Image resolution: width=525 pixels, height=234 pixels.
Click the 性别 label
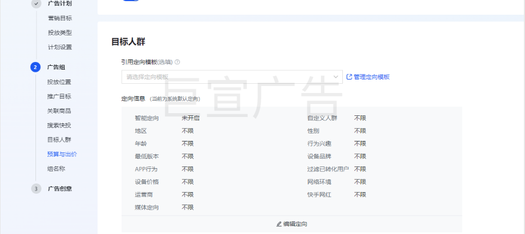click(313, 131)
